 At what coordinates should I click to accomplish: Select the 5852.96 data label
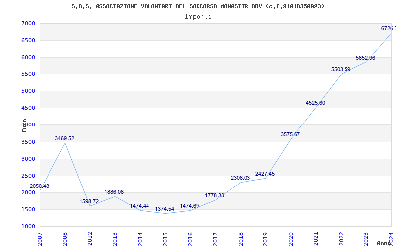pyautogui.click(x=365, y=58)
